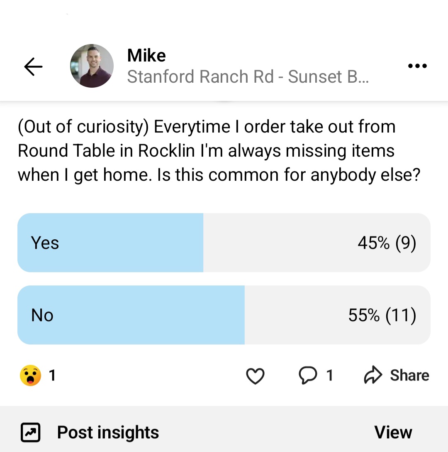The width and height of the screenshot is (448, 452).
Task: Tap the comment count number
Action: tap(330, 376)
